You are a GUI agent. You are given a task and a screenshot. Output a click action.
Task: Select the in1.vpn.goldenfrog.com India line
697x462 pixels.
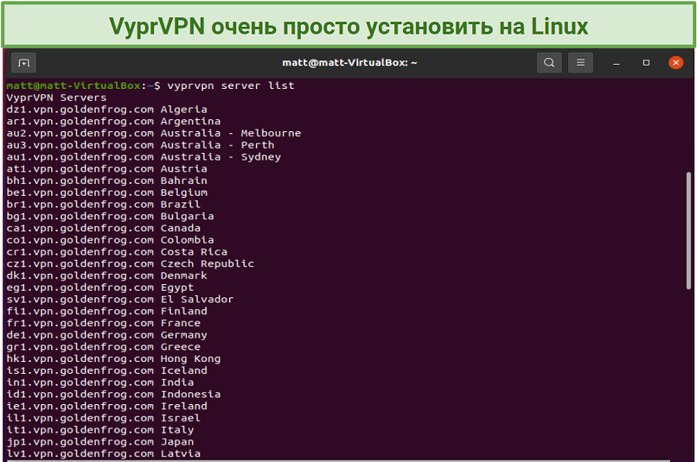pos(100,383)
